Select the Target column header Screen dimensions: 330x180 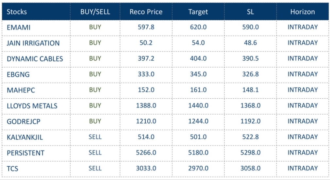[x=198, y=12]
